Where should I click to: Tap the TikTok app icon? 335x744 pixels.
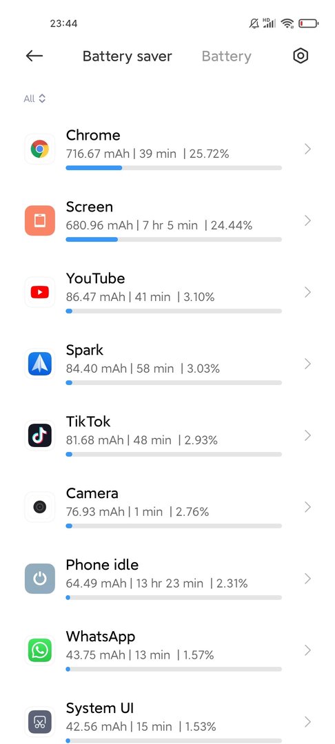click(x=40, y=435)
